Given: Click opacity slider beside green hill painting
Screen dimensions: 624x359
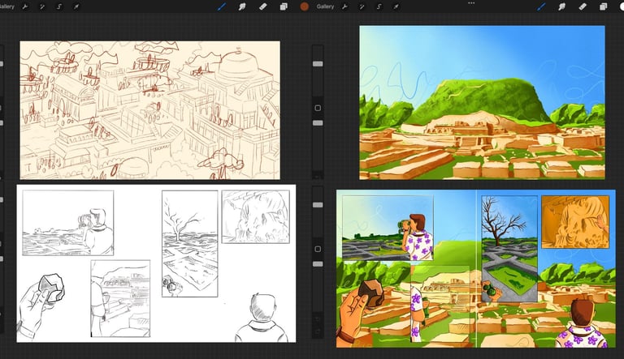Looking at the screenshot, I should (x=318, y=123).
